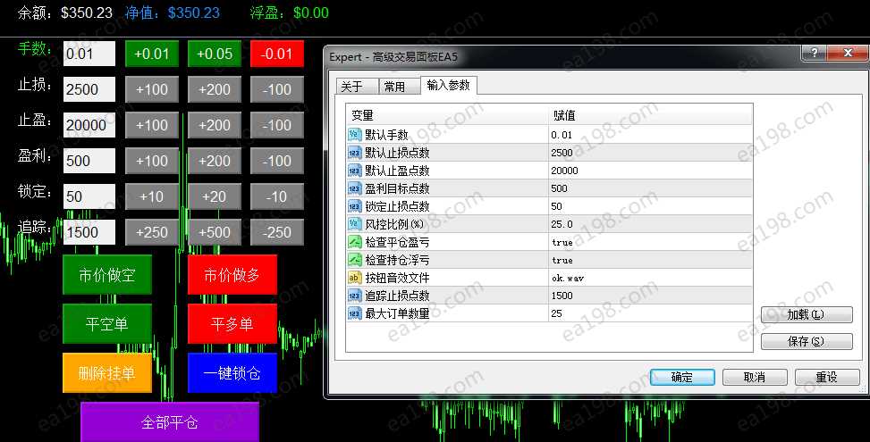
Task: Open the 常用 tab
Action: 394,87
